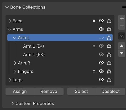Move collection down with the down arrow
126x110 pixels.
122,53
